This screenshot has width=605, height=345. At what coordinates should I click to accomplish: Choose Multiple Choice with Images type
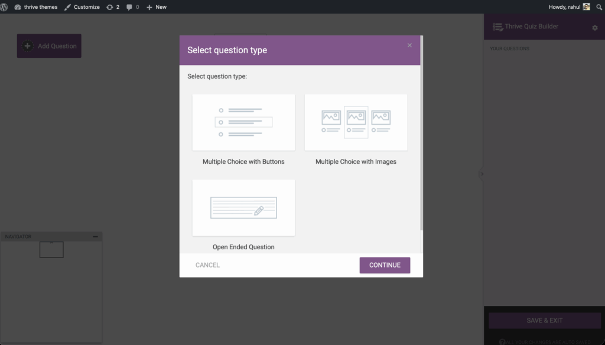click(356, 123)
